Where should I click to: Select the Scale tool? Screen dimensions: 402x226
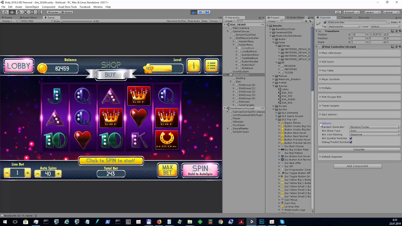25,12
